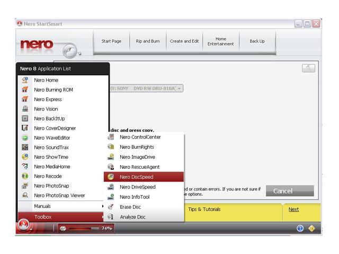Click the Nero 8 Application List header
Image resolution: width=339 pixels, height=254 pixels.
coord(63,69)
